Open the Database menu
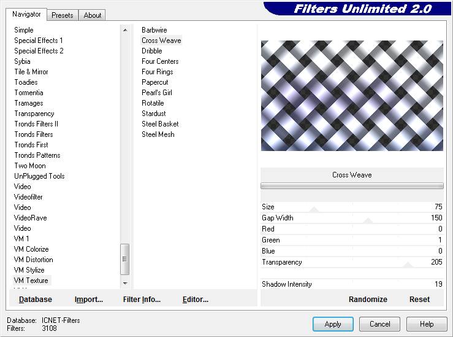453x337 pixels. (36, 300)
